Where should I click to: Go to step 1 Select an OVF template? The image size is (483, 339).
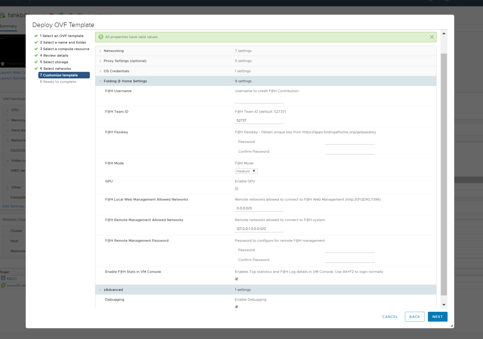tap(62, 36)
